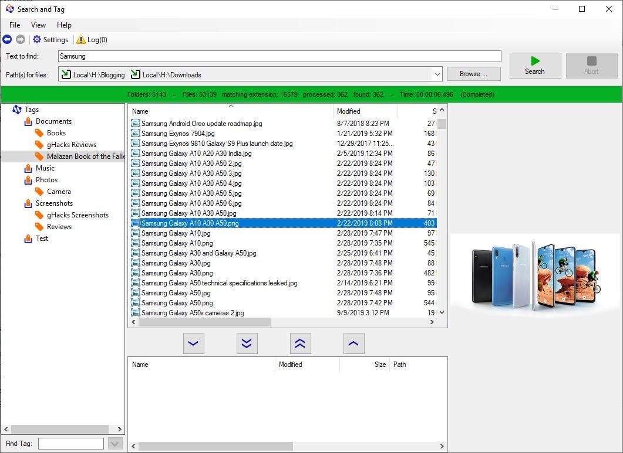
Task: Select the Books tag
Action: 56,133
